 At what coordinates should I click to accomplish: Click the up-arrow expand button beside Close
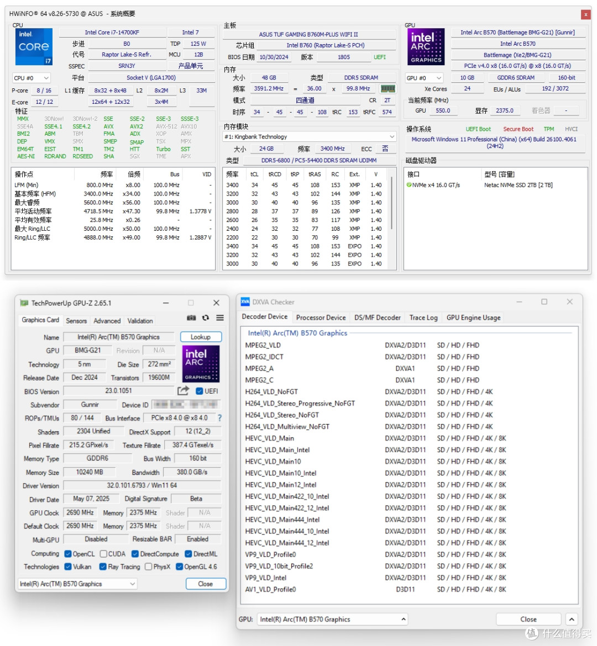[572, 619]
